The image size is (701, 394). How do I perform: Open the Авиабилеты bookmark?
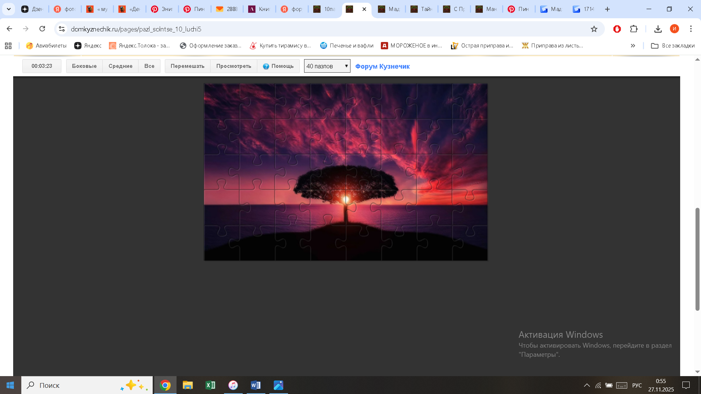pyautogui.click(x=46, y=46)
